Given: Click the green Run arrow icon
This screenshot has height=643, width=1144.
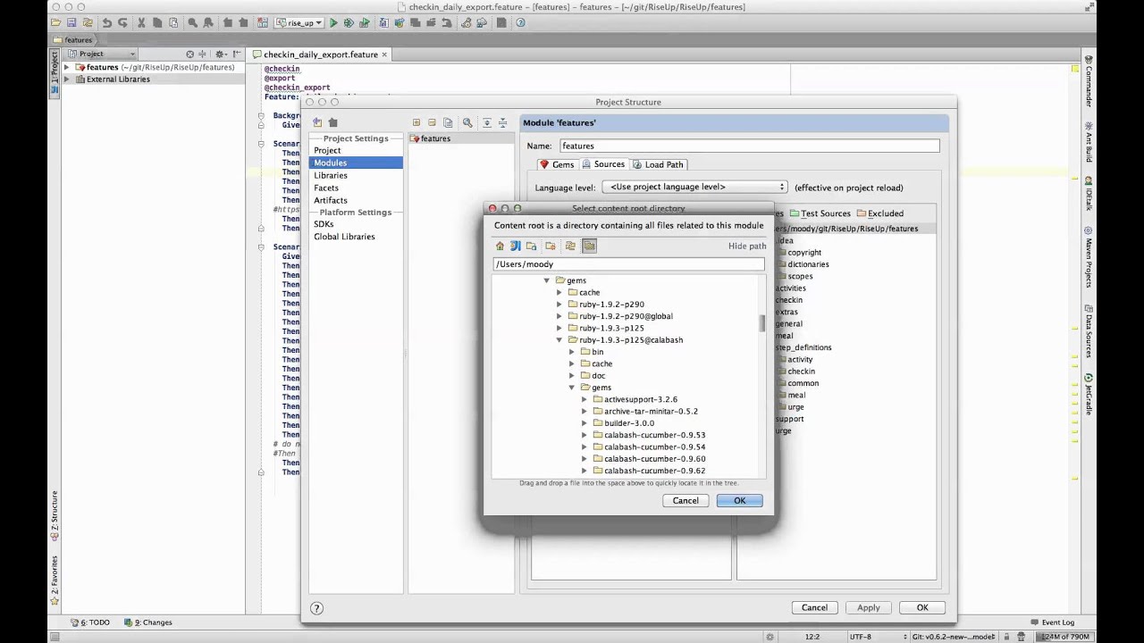Looking at the screenshot, I should point(333,22).
